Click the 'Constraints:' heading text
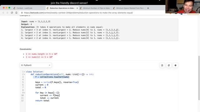 26,49
